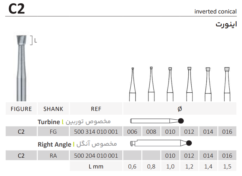
Task: Choose size 014 in the RA row
Action: pos(208,156)
